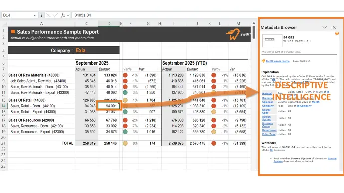Image resolution: width=344 pixels, height=193 pixels.
Task: Click the vertical scrollbar thumb of the sheet
Action: pos(254,32)
